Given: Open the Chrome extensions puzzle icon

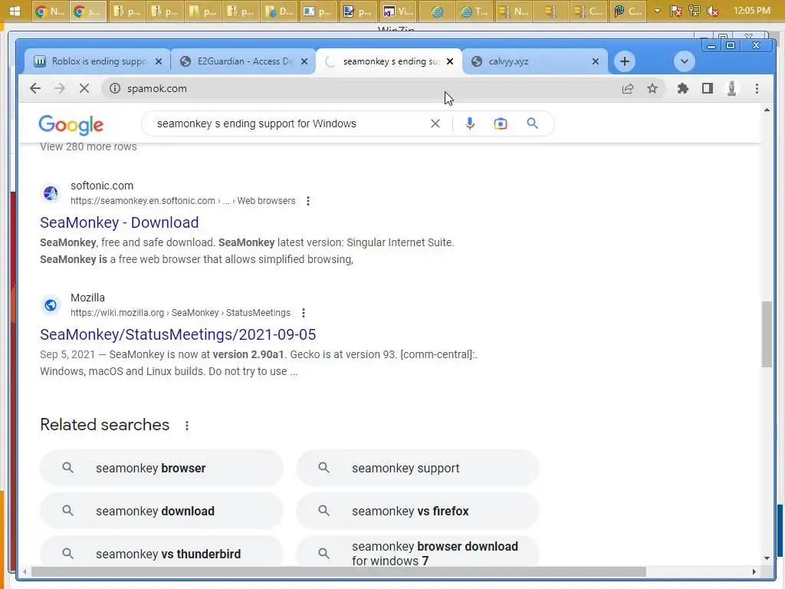Looking at the screenshot, I should pos(682,89).
